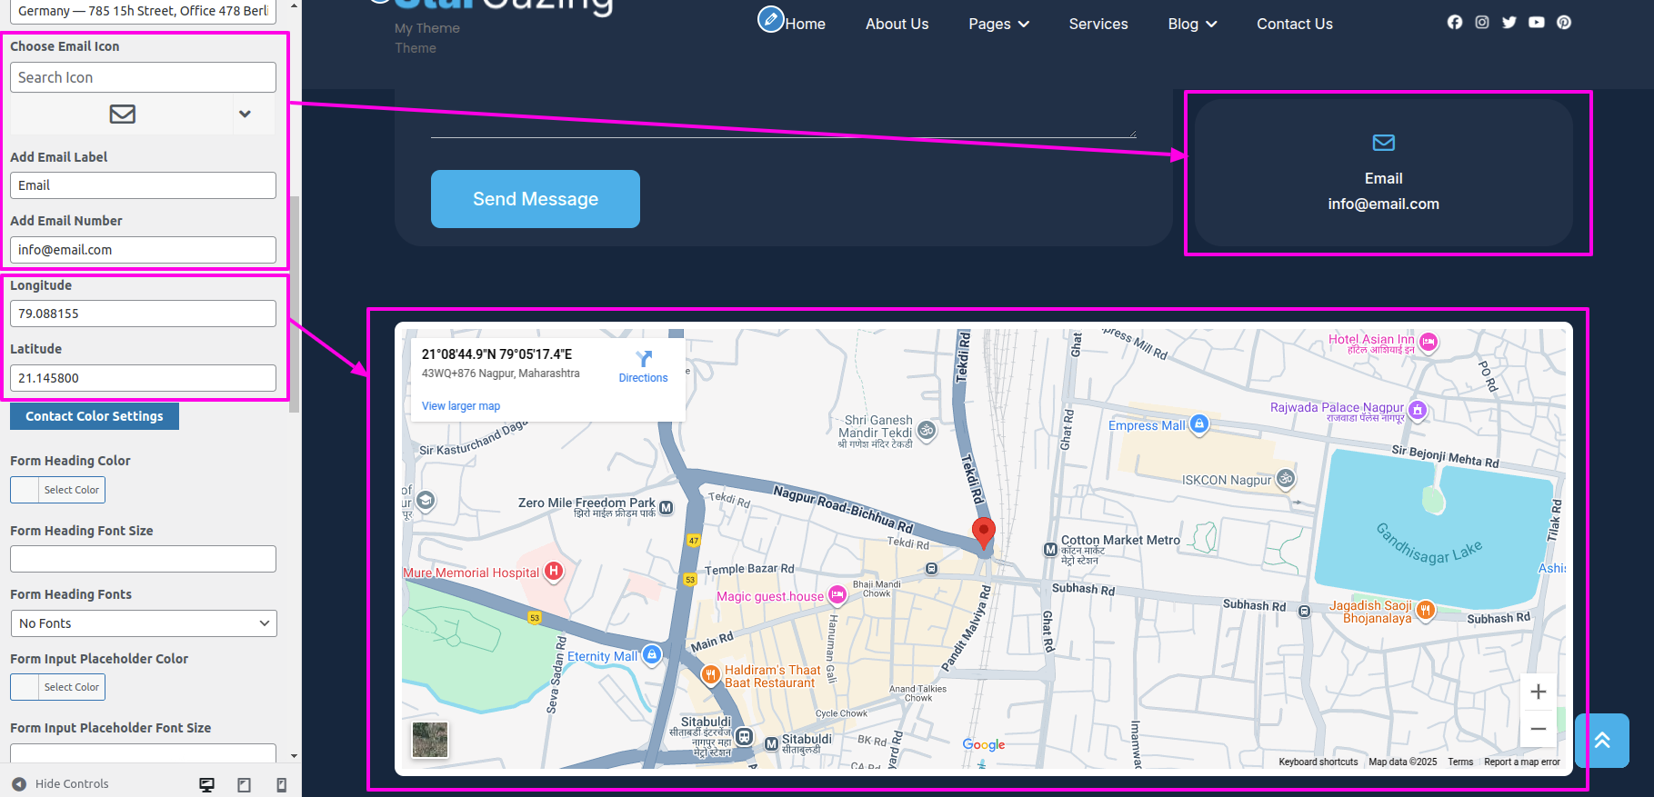Click the Facebook social icon in header

click(x=1455, y=23)
